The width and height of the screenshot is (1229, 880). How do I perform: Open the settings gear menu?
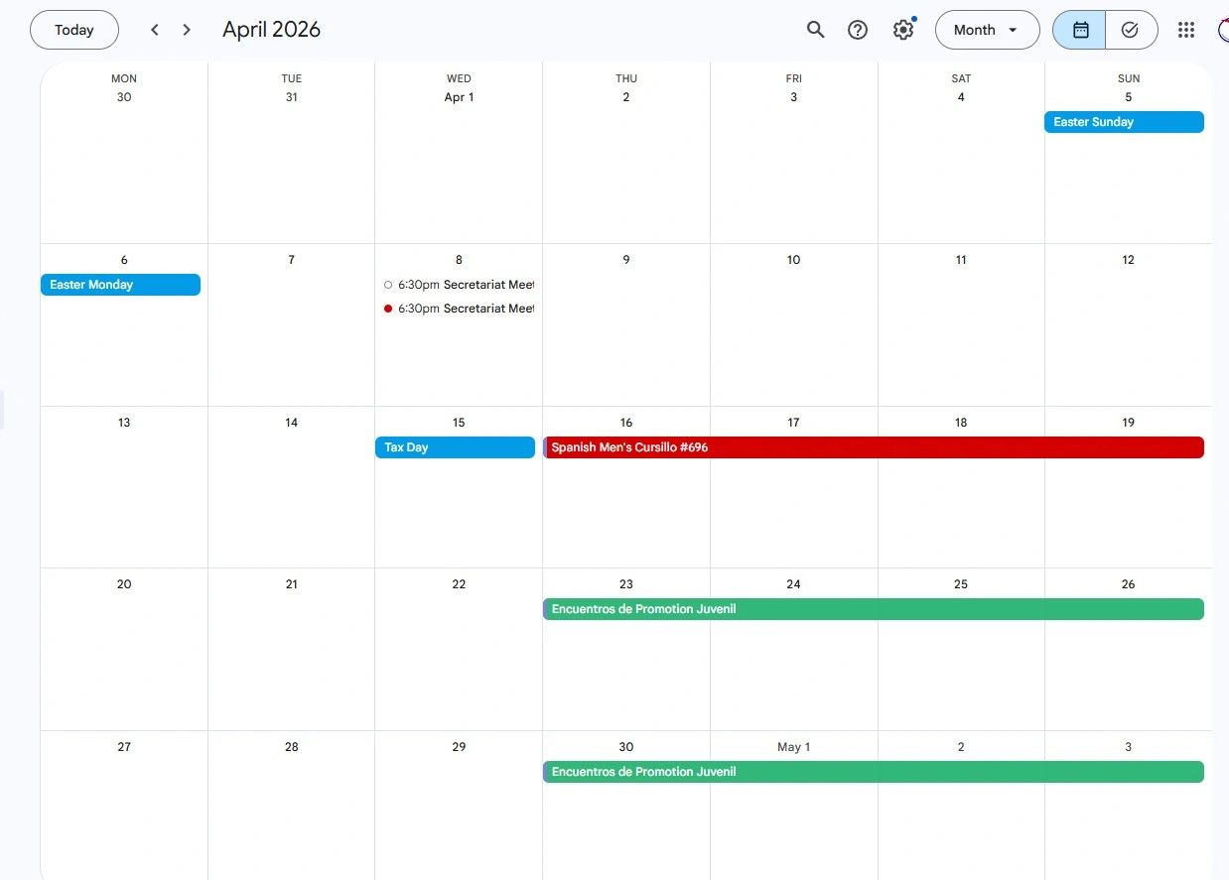click(902, 30)
